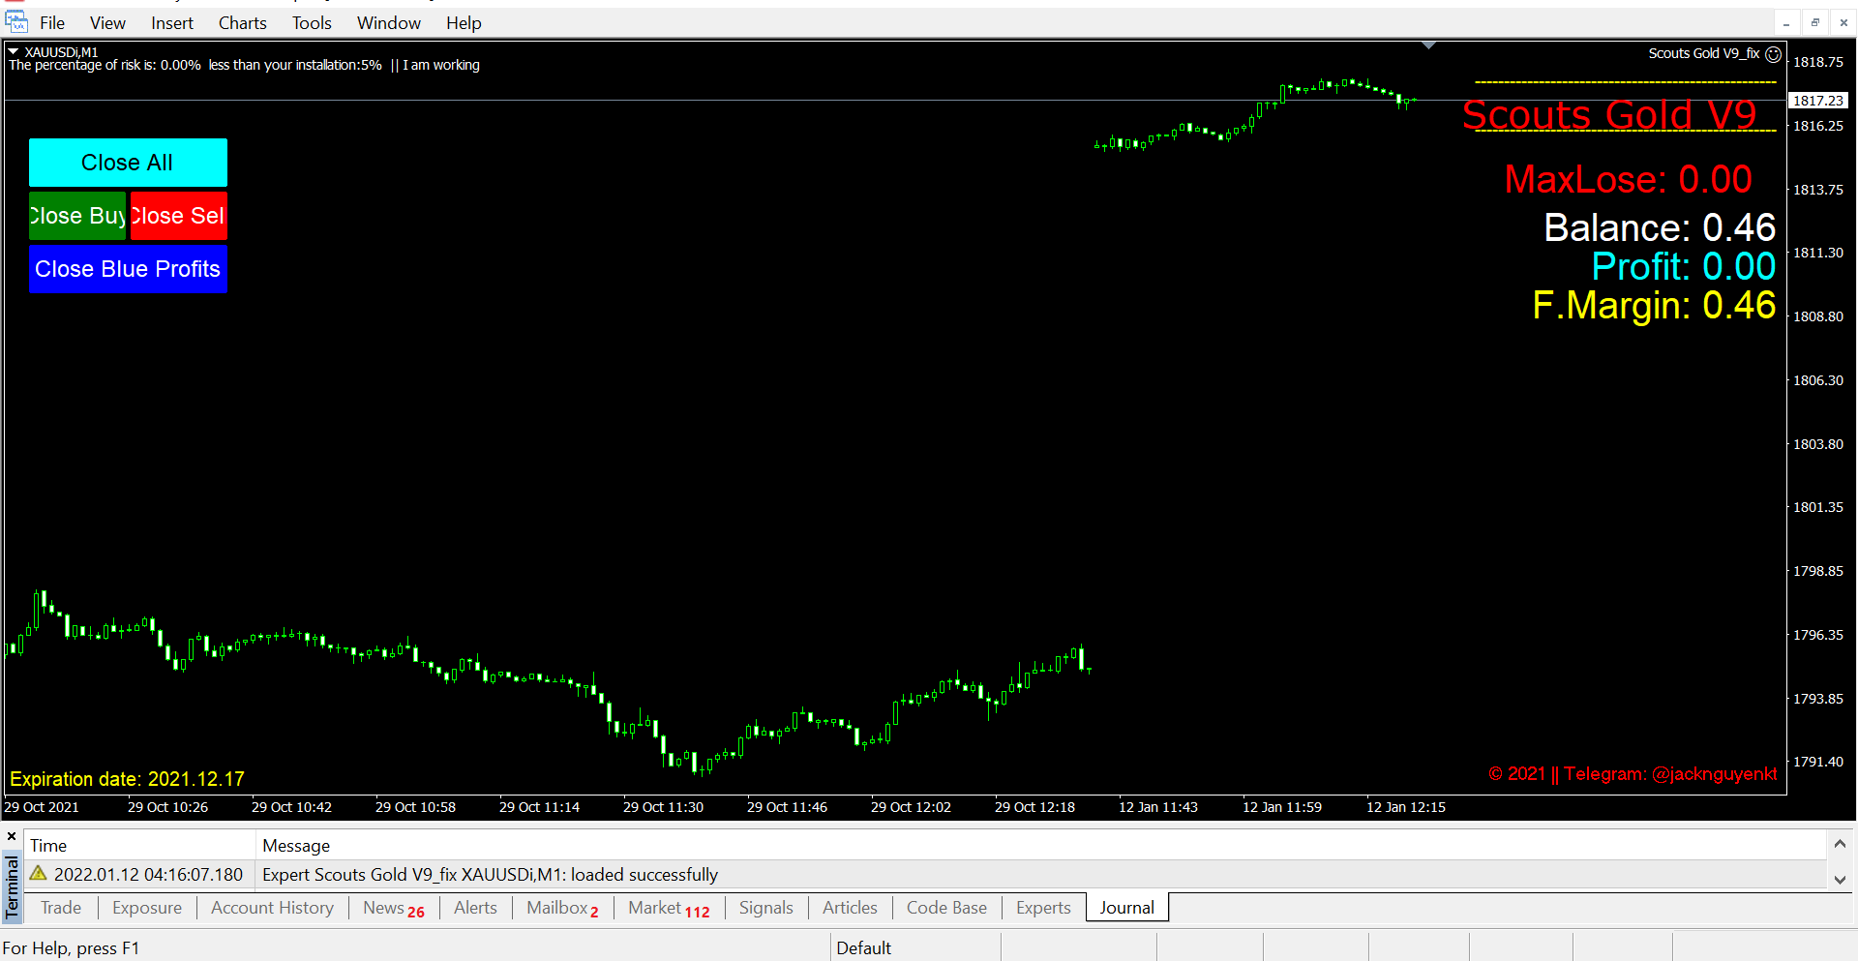Open the Market tab
Image resolution: width=1858 pixels, height=961 pixels.
(x=669, y=908)
